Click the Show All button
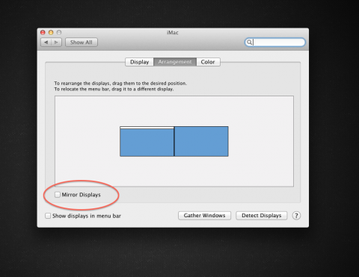Screen dimensions: 359x277 (82, 43)
